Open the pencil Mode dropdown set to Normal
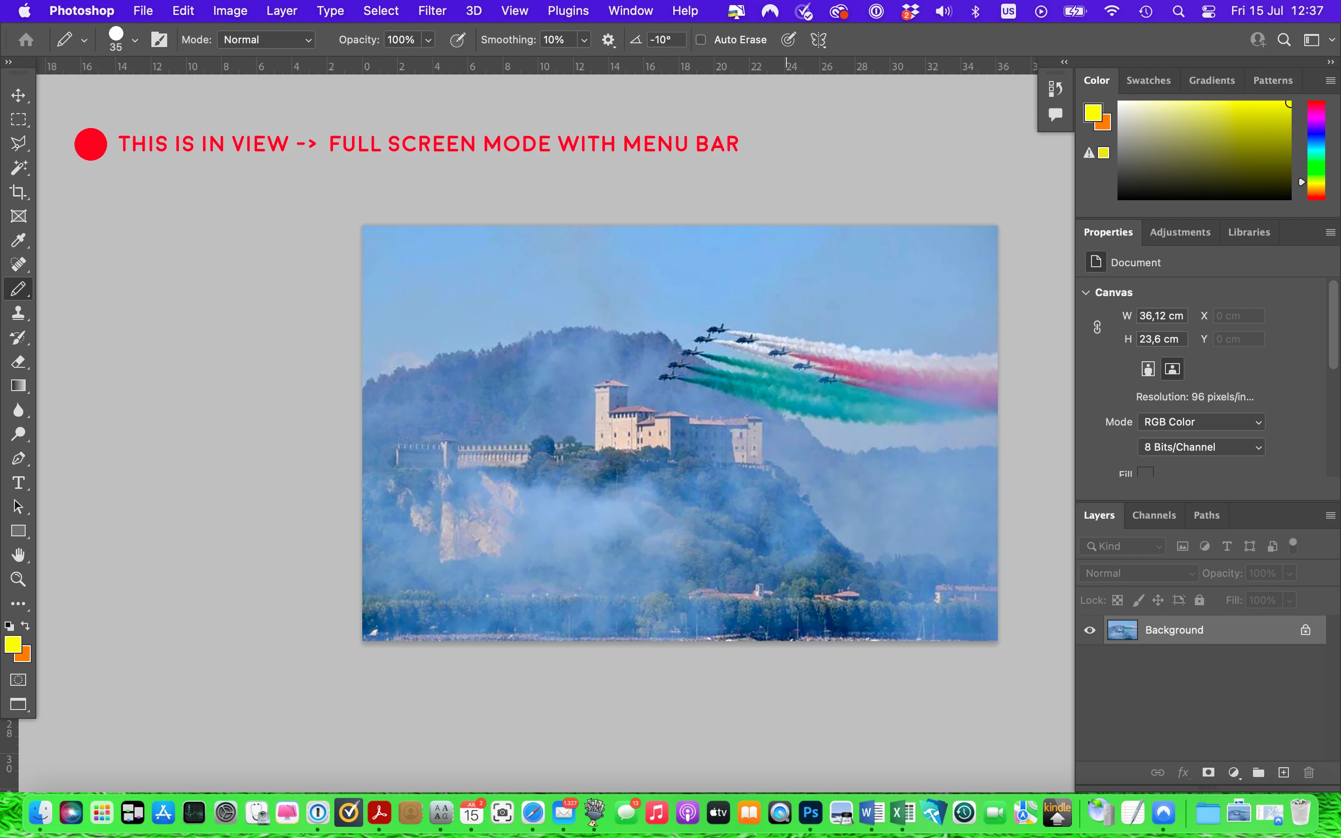 (266, 40)
